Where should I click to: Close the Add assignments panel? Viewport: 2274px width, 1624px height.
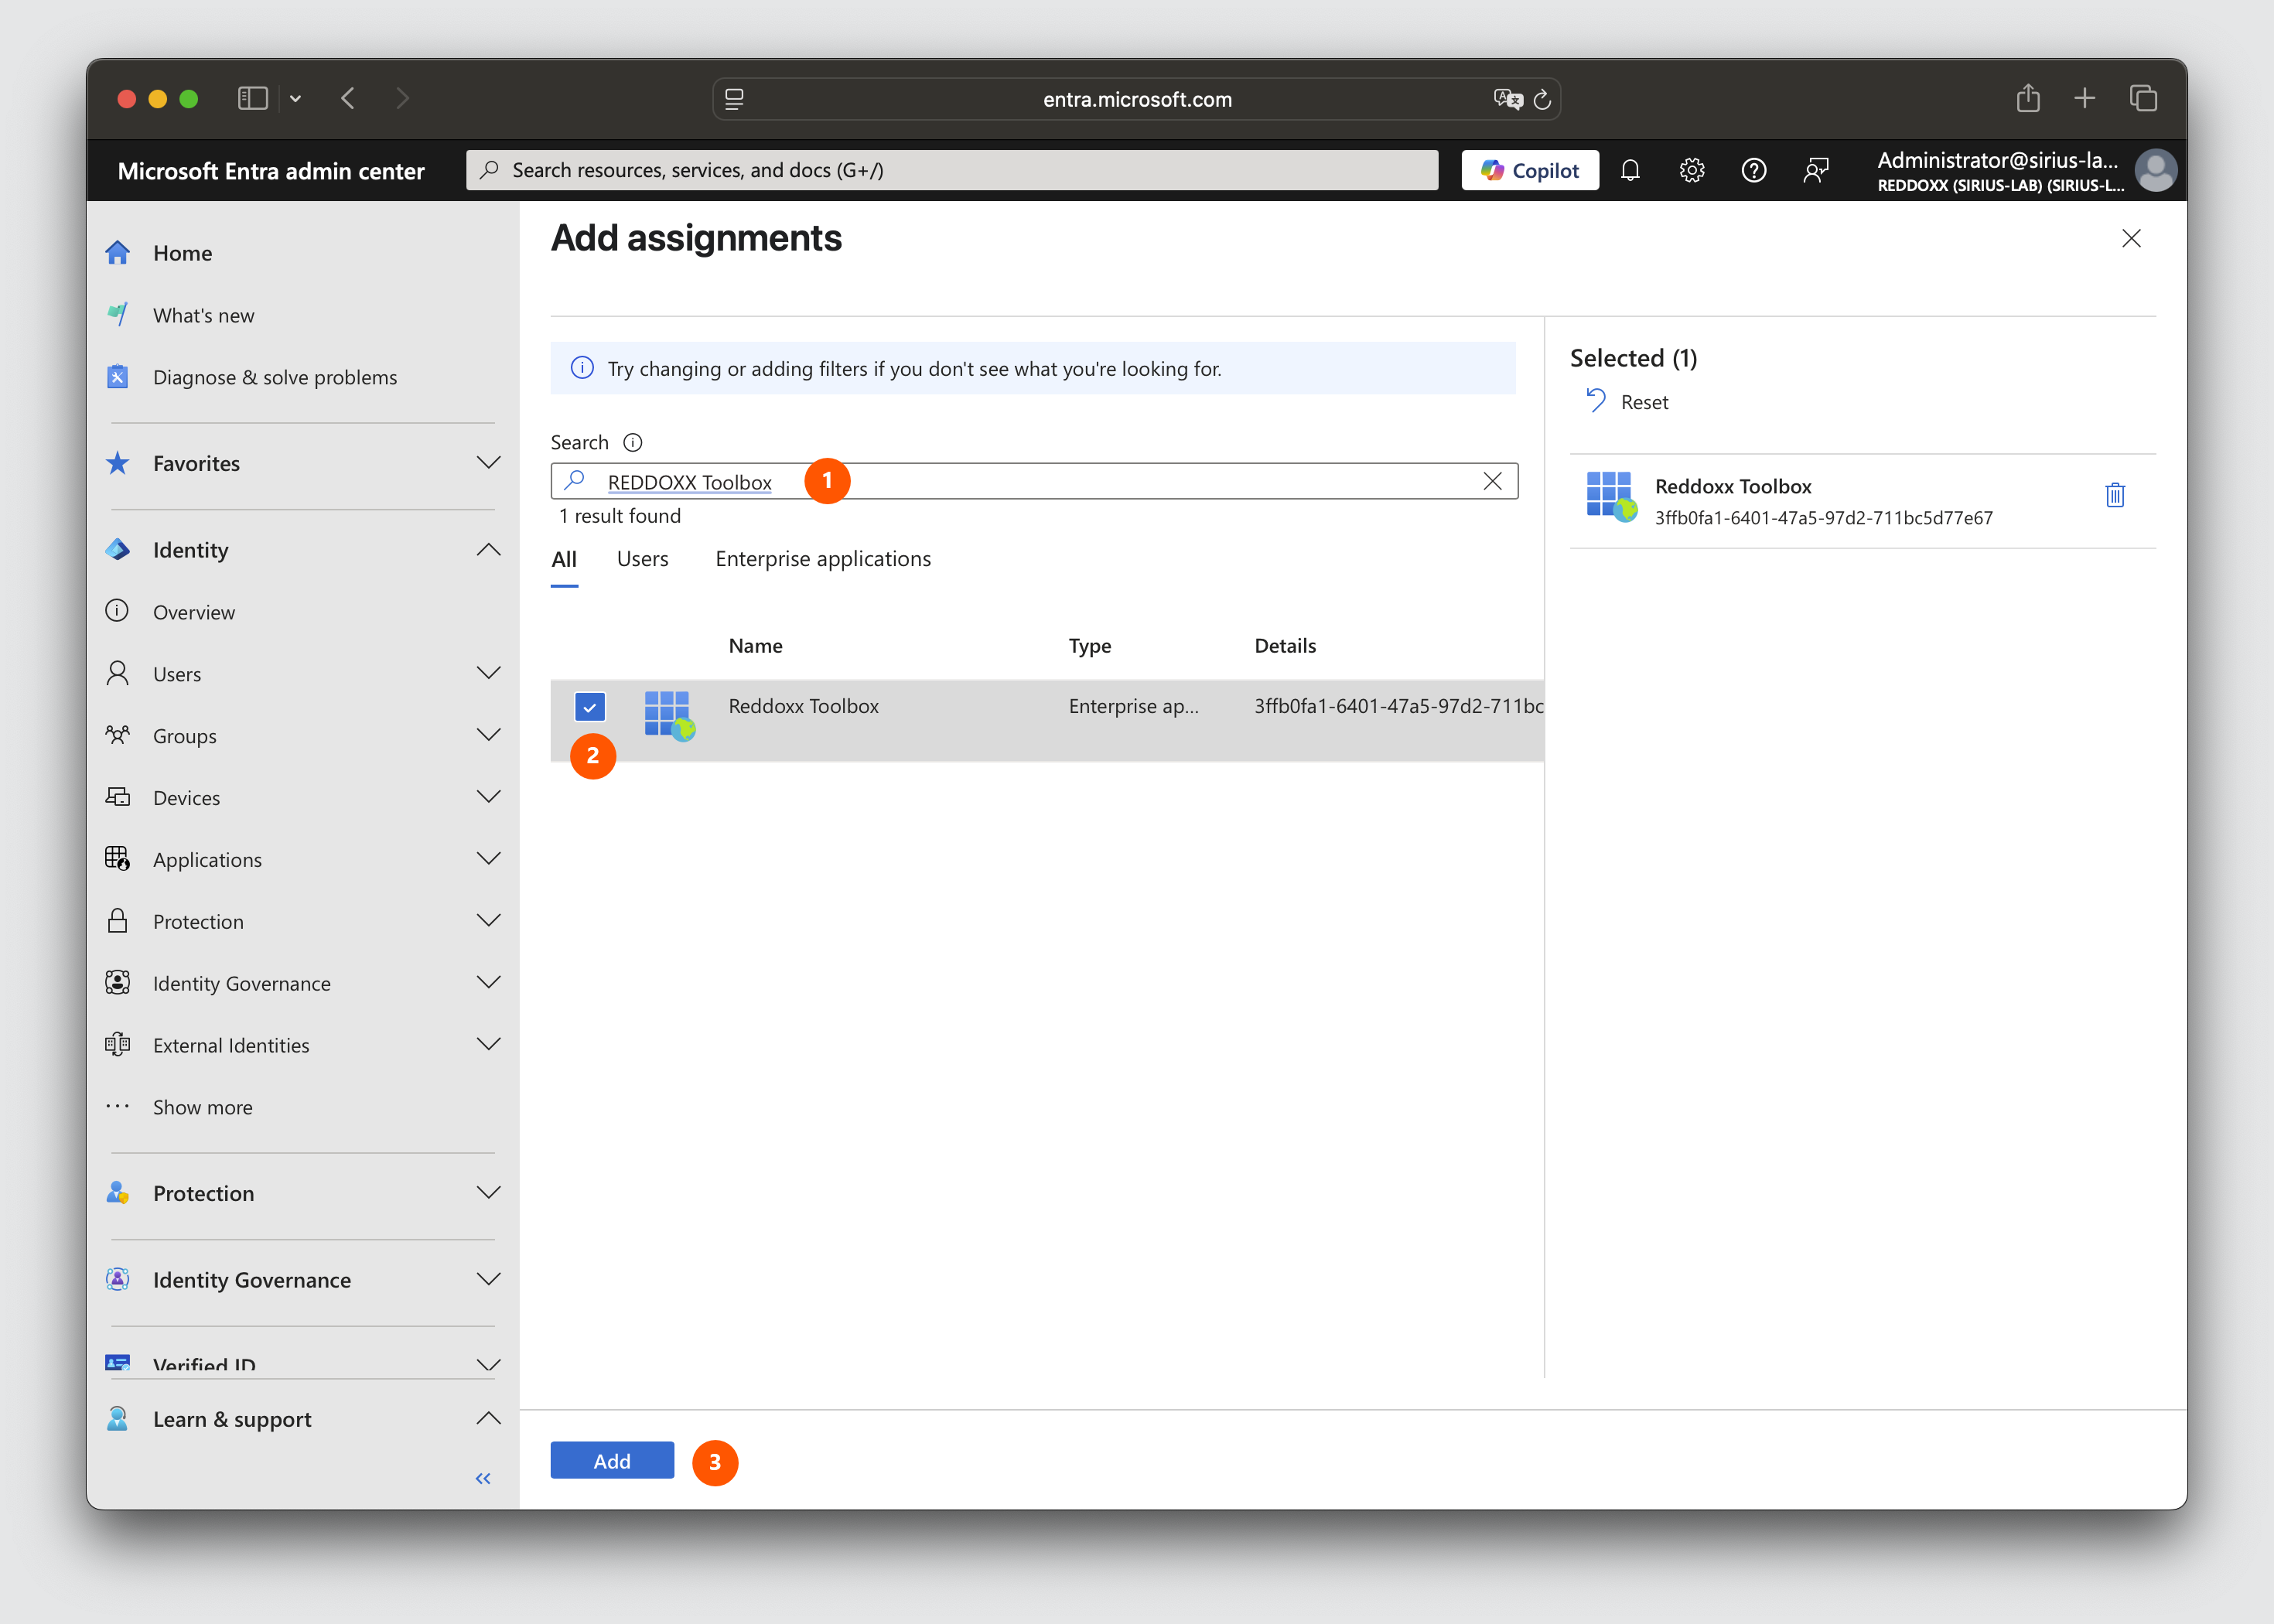tap(2132, 238)
